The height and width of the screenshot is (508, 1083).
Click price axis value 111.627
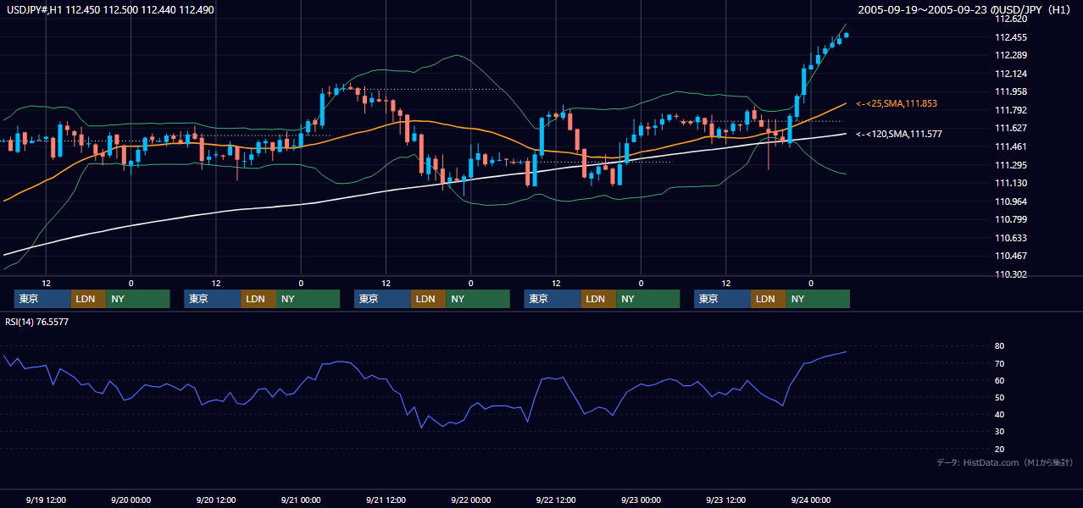(x=1011, y=128)
